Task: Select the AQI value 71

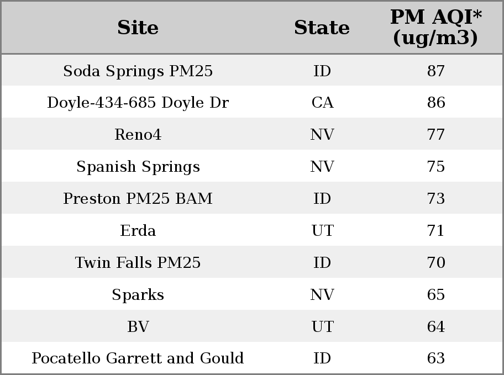Action: click(x=436, y=231)
